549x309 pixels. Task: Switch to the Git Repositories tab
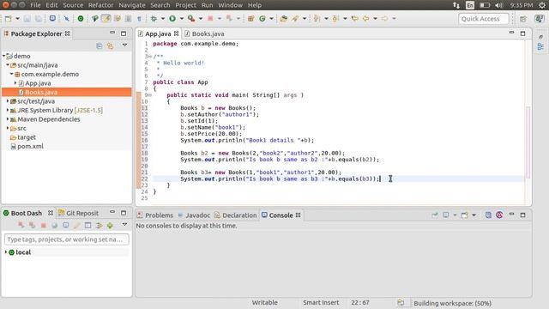[78, 213]
